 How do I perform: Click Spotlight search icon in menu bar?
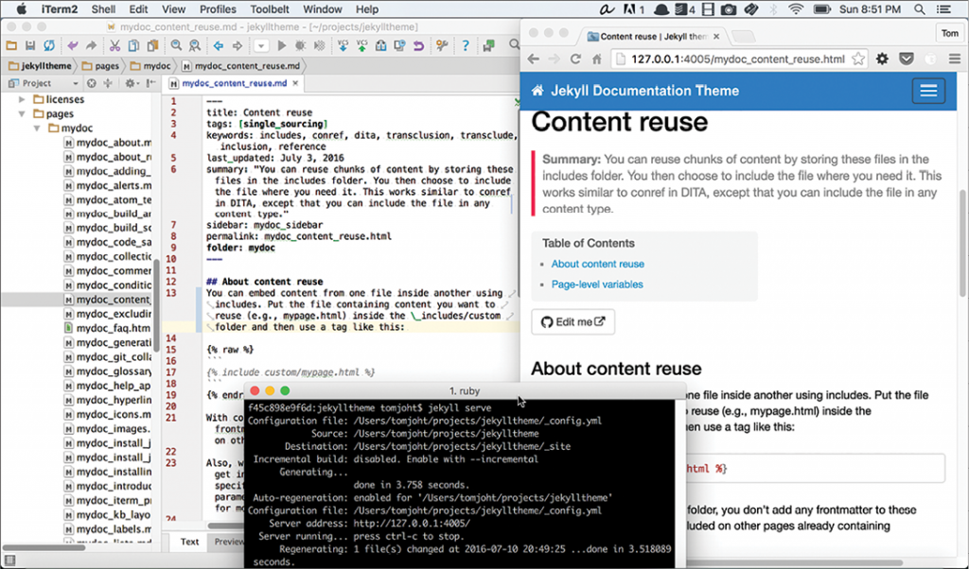point(920,9)
